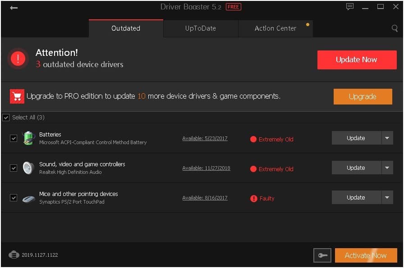The image size is (404, 268).
Task: Click the Select All (3) label
Action: 28,118
